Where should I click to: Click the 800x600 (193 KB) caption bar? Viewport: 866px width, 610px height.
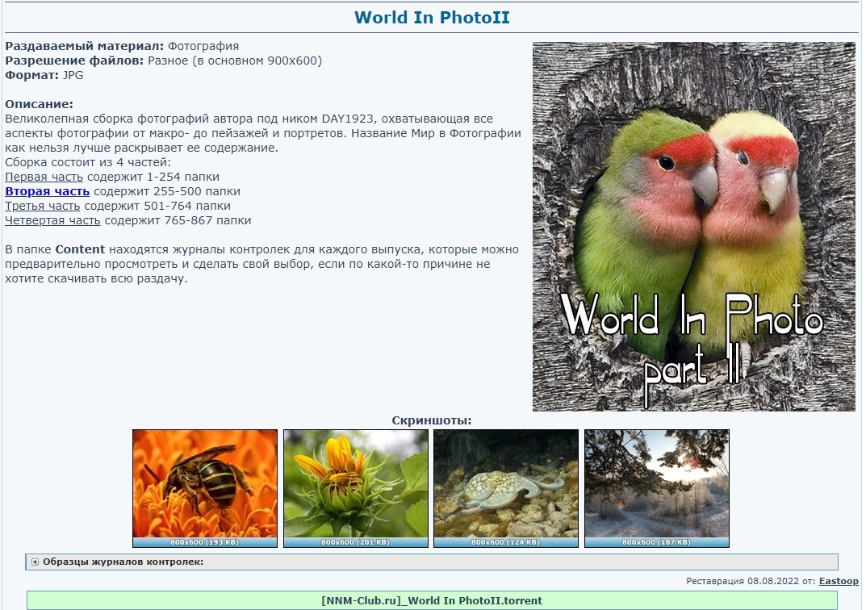(x=204, y=543)
